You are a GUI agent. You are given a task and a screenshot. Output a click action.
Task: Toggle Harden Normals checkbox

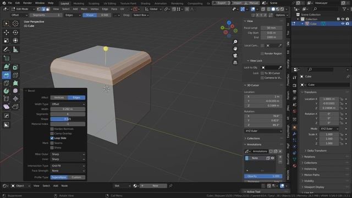(x=52, y=129)
